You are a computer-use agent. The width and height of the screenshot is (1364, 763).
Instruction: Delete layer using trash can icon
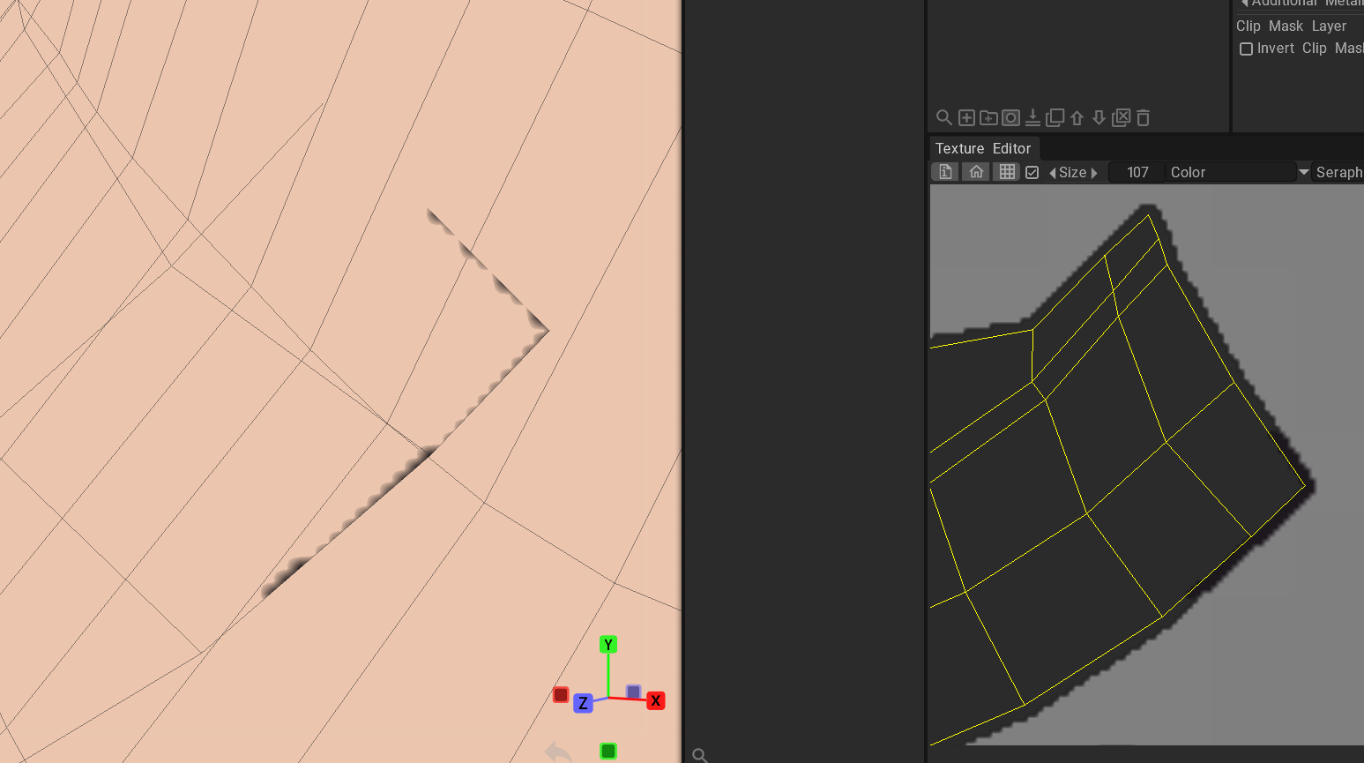click(x=1144, y=117)
